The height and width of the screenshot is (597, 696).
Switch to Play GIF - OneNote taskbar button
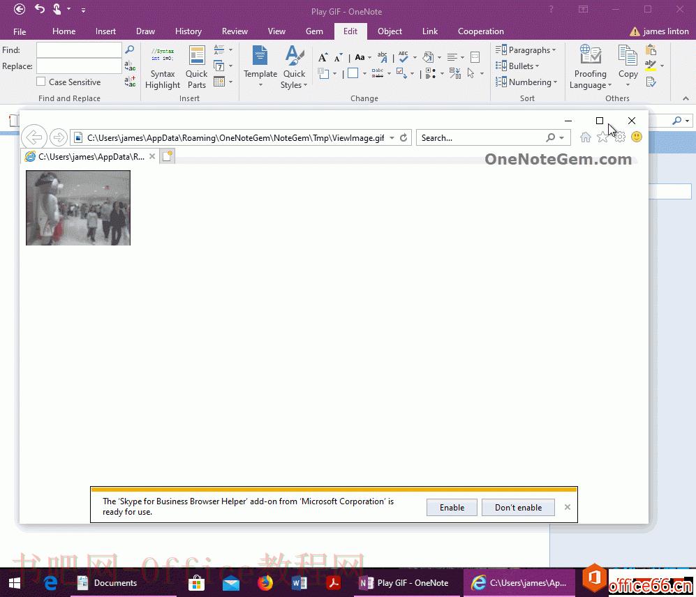405,583
